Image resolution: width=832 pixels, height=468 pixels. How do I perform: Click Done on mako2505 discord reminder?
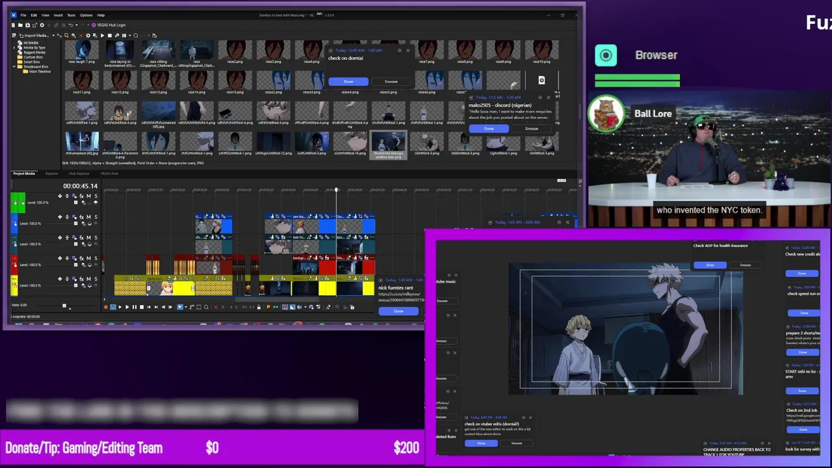489,129
